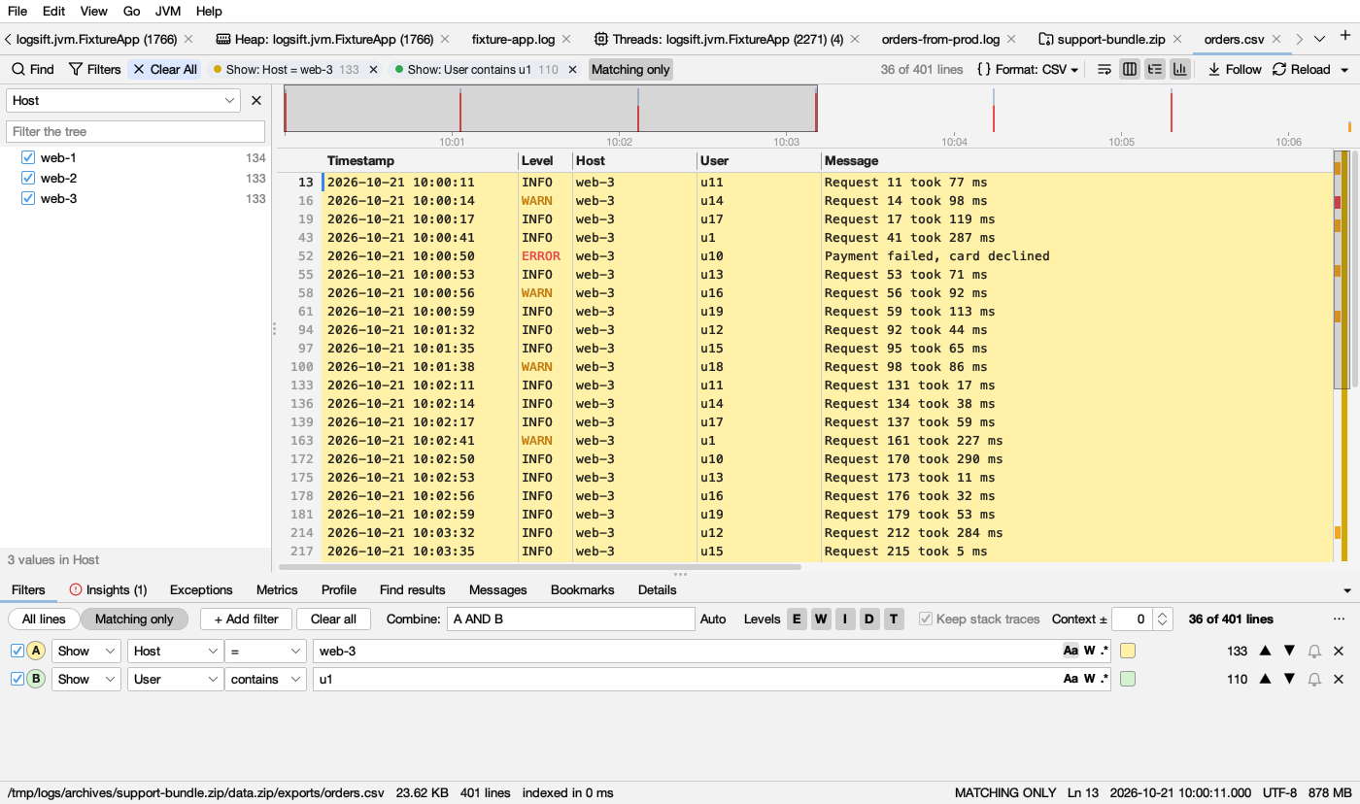Toggle case-sensitive Aa on filter B
The height and width of the screenshot is (804, 1360).
pos(1071,680)
